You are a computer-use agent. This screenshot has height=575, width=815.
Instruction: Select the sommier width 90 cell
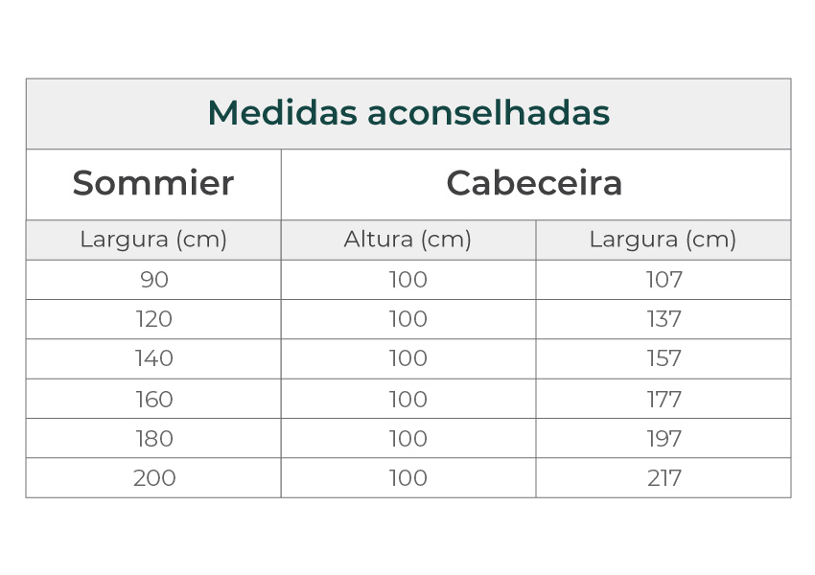pyautogui.click(x=153, y=280)
